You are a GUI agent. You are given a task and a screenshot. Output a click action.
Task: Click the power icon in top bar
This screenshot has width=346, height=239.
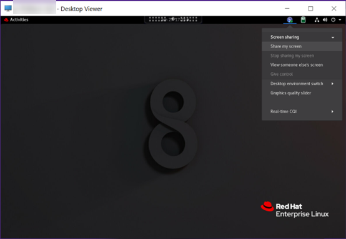click(x=334, y=20)
